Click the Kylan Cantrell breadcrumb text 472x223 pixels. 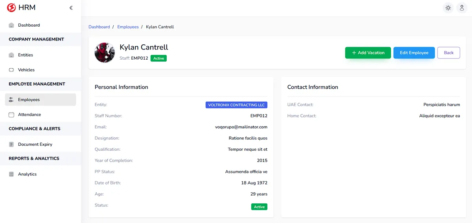click(x=160, y=27)
